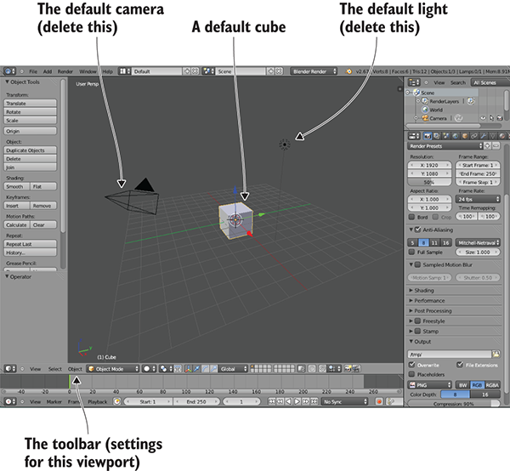Add a new render preset with plus

(x=487, y=146)
